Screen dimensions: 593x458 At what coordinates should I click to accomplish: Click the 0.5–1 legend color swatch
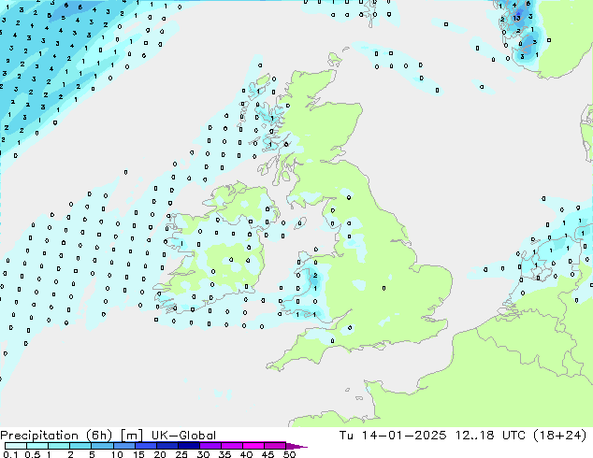37,446
